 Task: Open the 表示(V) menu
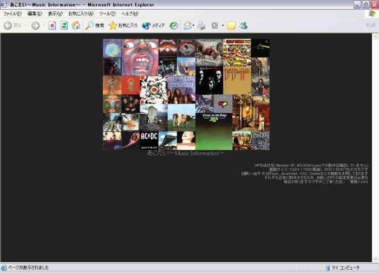click(55, 14)
